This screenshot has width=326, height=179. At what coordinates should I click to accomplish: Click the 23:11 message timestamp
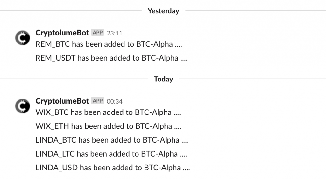[x=114, y=33]
